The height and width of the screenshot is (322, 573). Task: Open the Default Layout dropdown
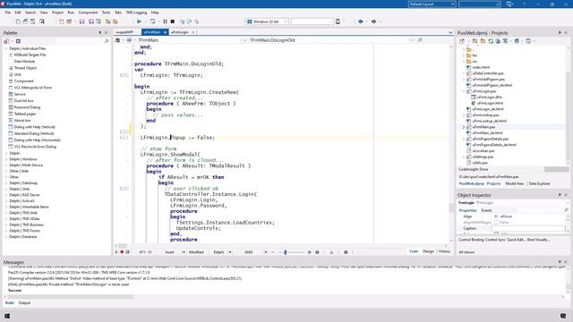tap(453, 4)
